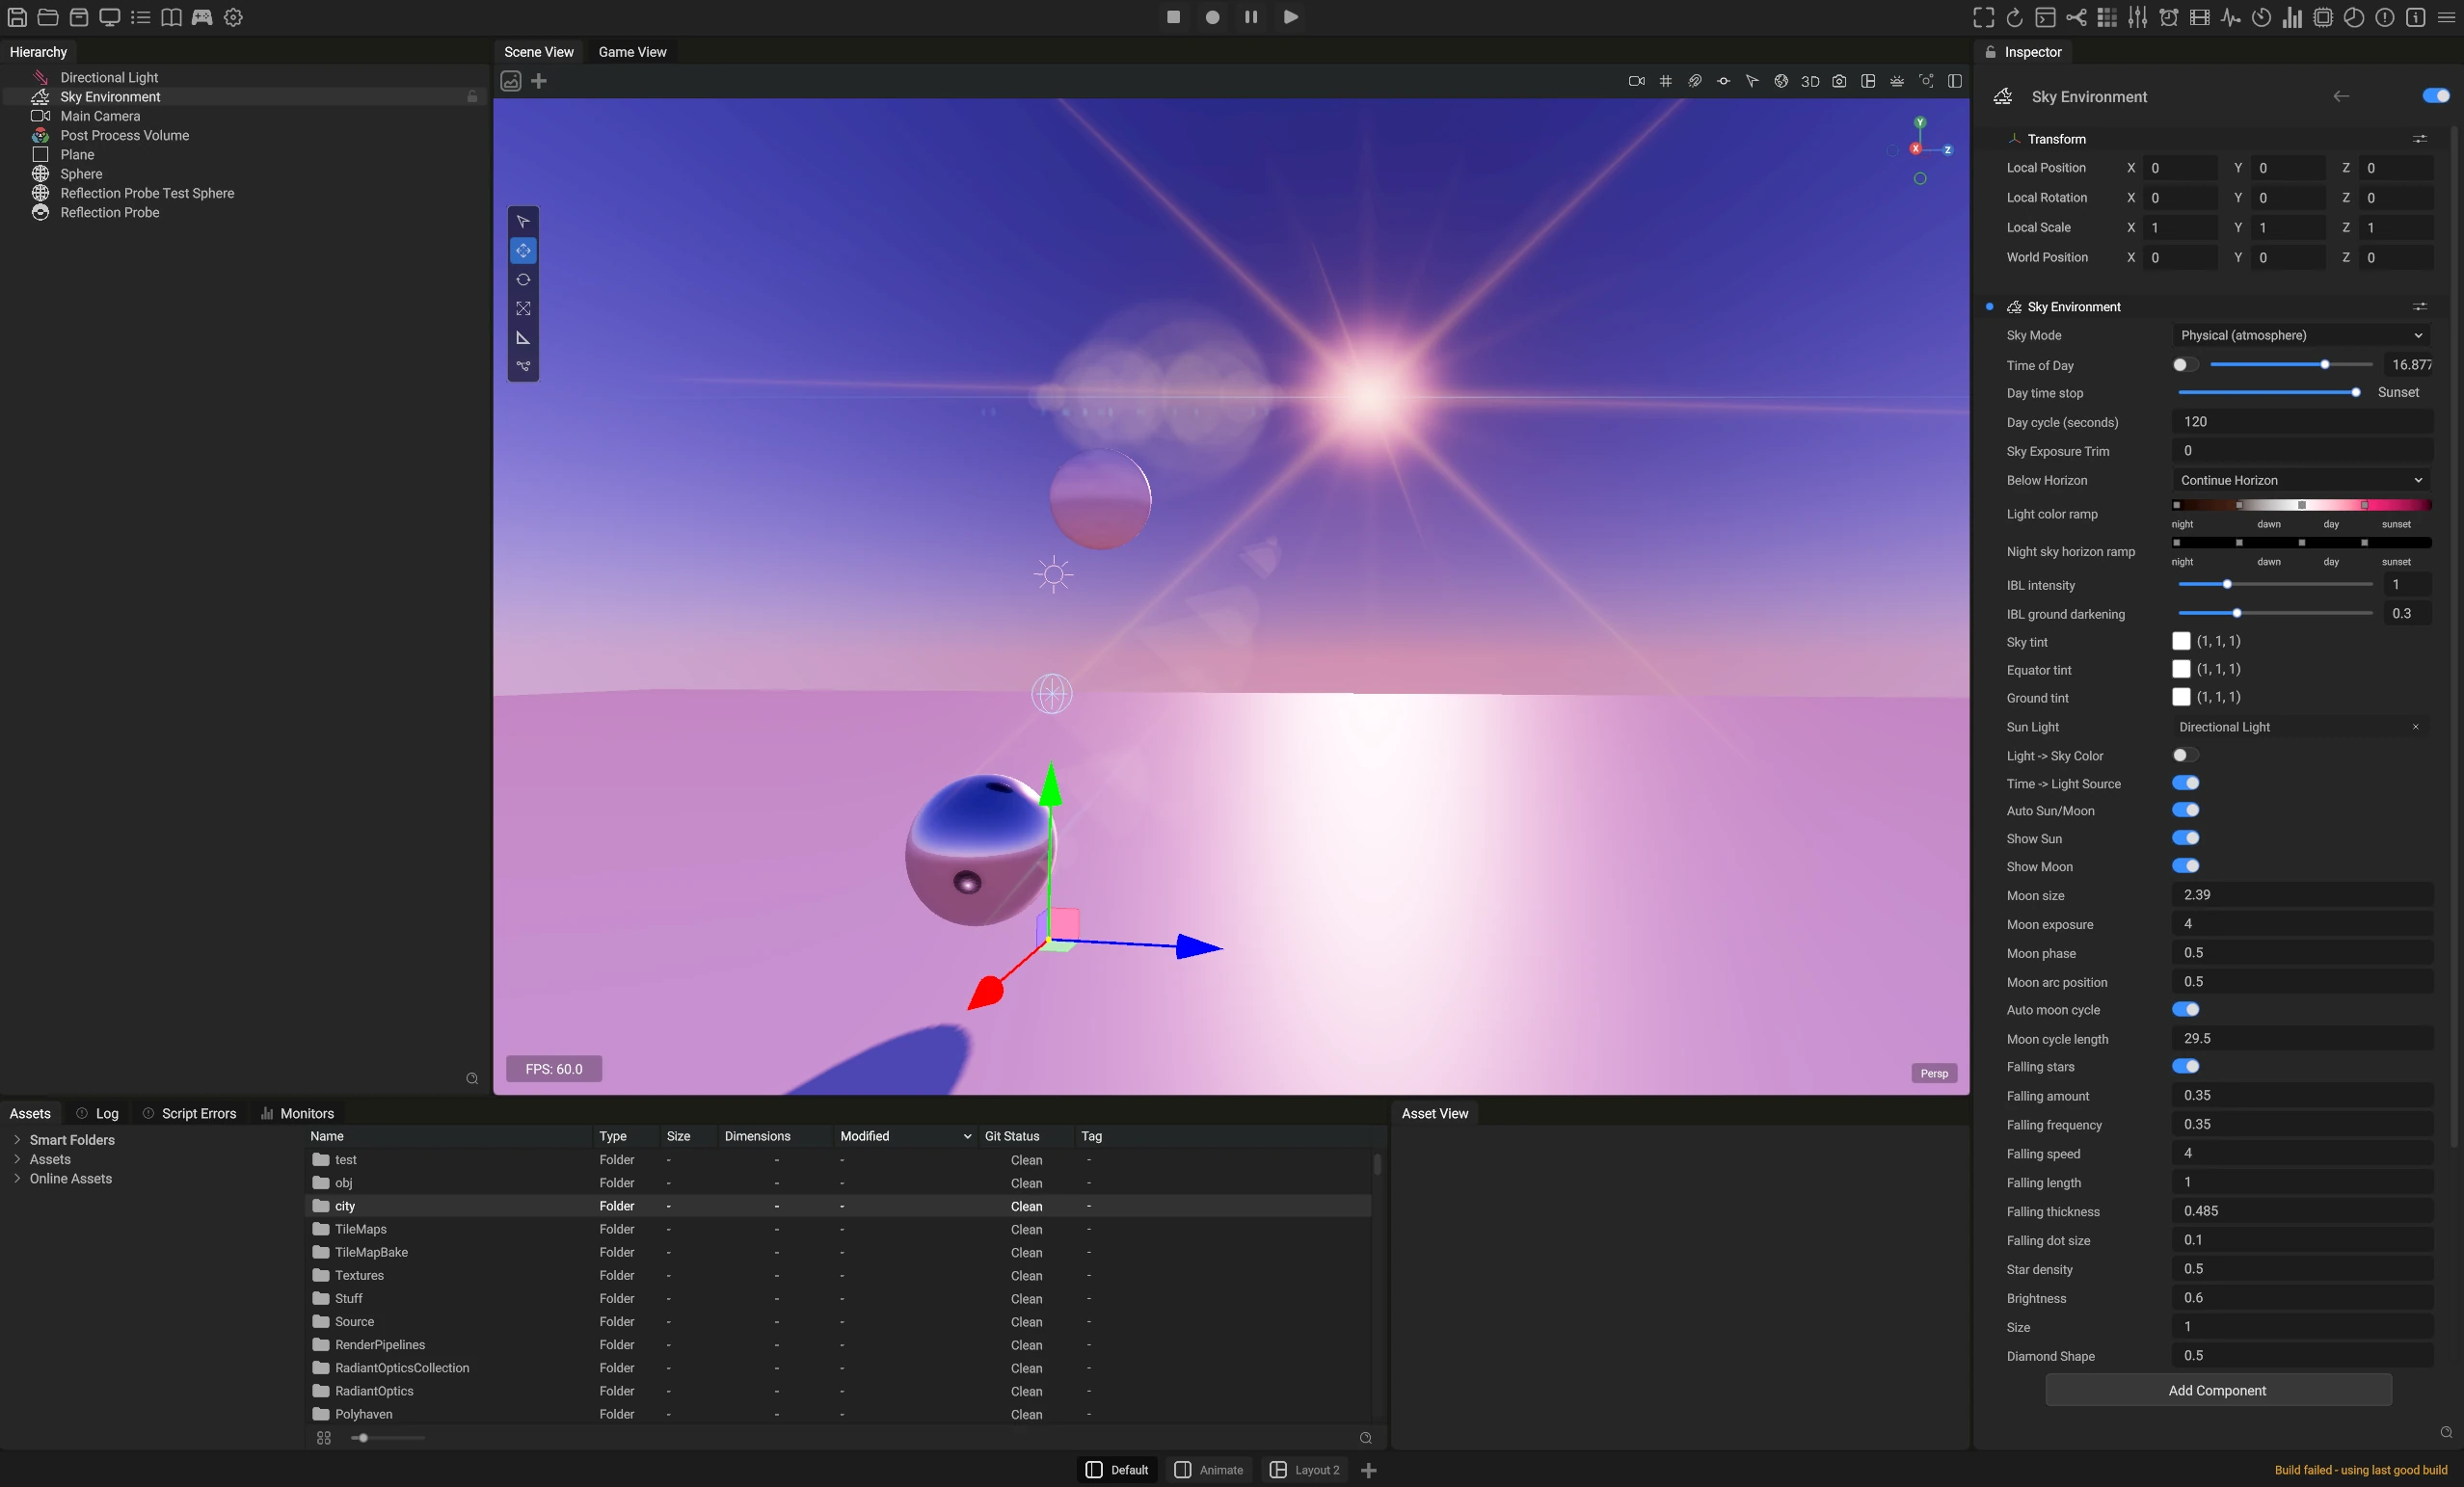Expand Online Assets tree node

click(x=17, y=1178)
